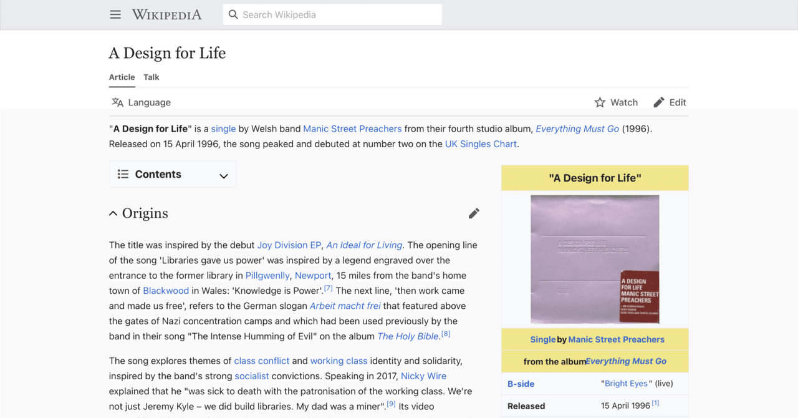Click the 15 April 1996 infobox date
Image resolution: width=798 pixels, height=418 pixels.
[x=625, y=406]
